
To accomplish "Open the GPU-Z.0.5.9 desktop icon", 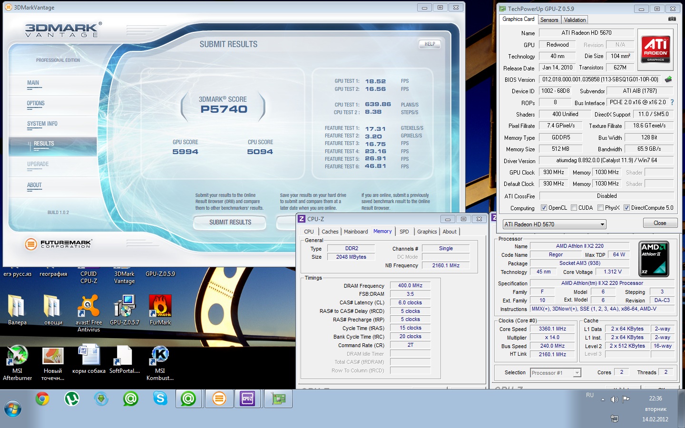I will click(x=160, y=274).
